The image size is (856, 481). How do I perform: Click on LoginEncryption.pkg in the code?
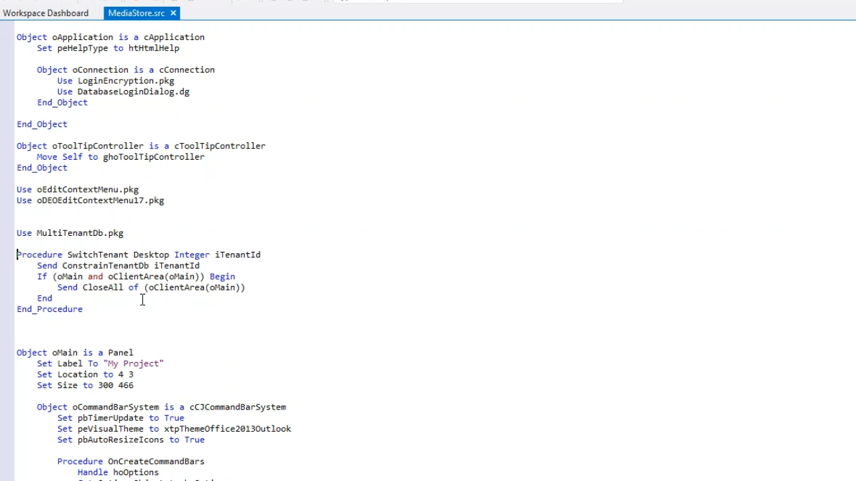(x=126, y=81)
